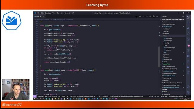The image size is (194, 109).
Task: Open the Run menu
Action: tap(62, 13)
